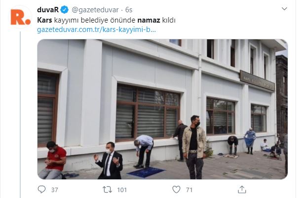Image resolution: width=298 pixels, height=198 pixels.
Task: Open the @gazeteduvar handle profile
Action: tap(95, 10)
